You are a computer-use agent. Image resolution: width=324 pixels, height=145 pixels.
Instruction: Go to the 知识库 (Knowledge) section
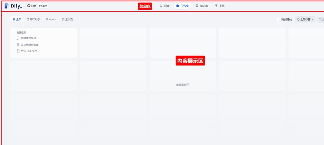click(202, 6)
